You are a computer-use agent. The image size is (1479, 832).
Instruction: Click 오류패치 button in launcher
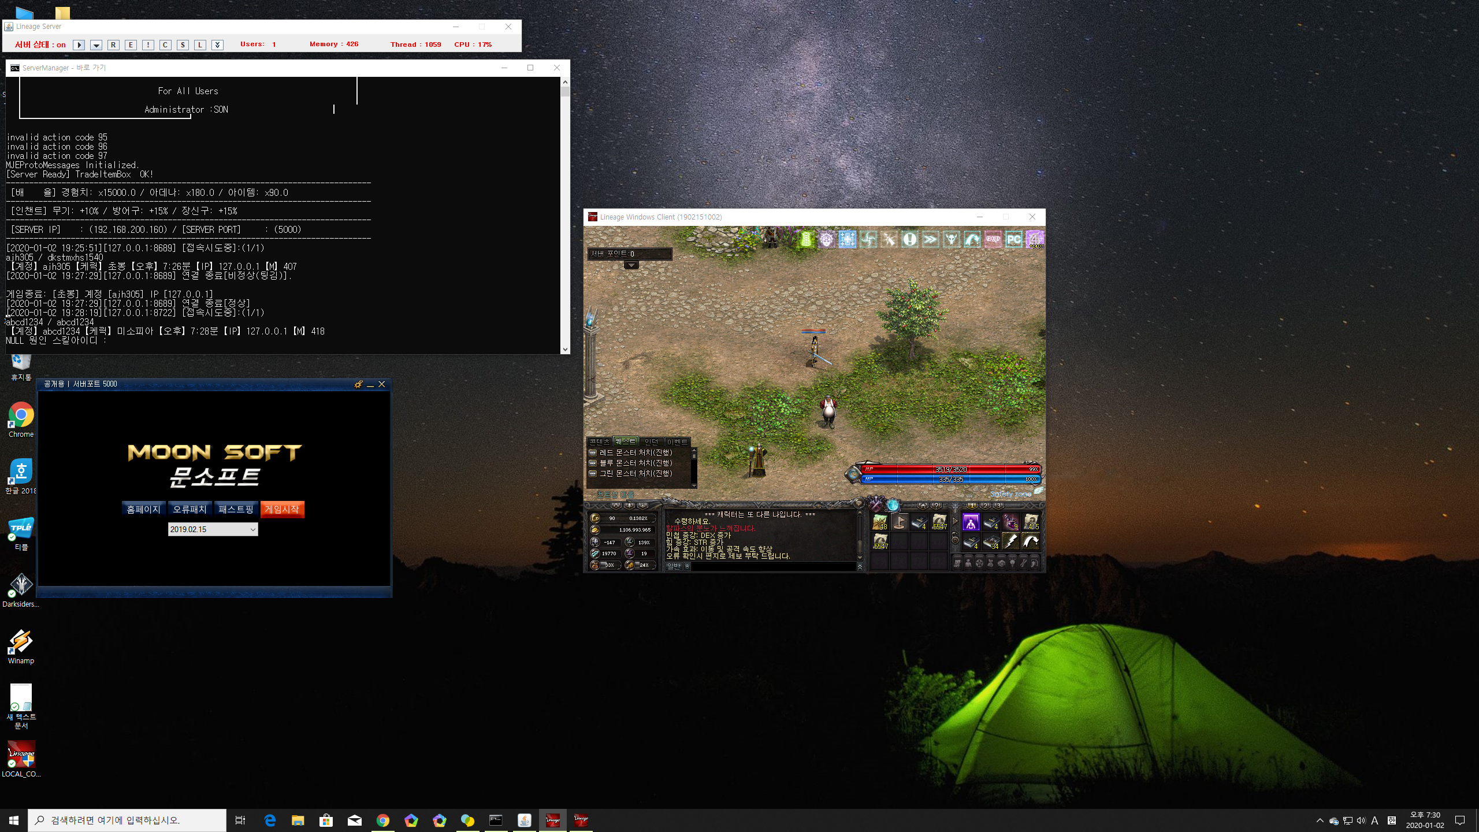[190, 509]
